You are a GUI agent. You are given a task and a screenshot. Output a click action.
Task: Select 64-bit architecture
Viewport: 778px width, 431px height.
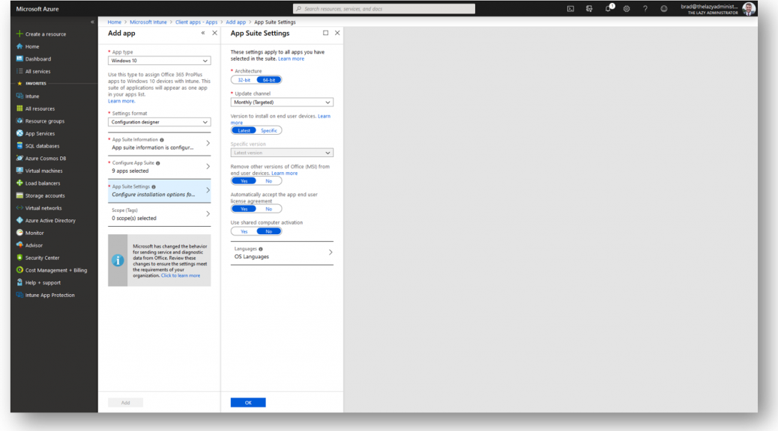269,80
